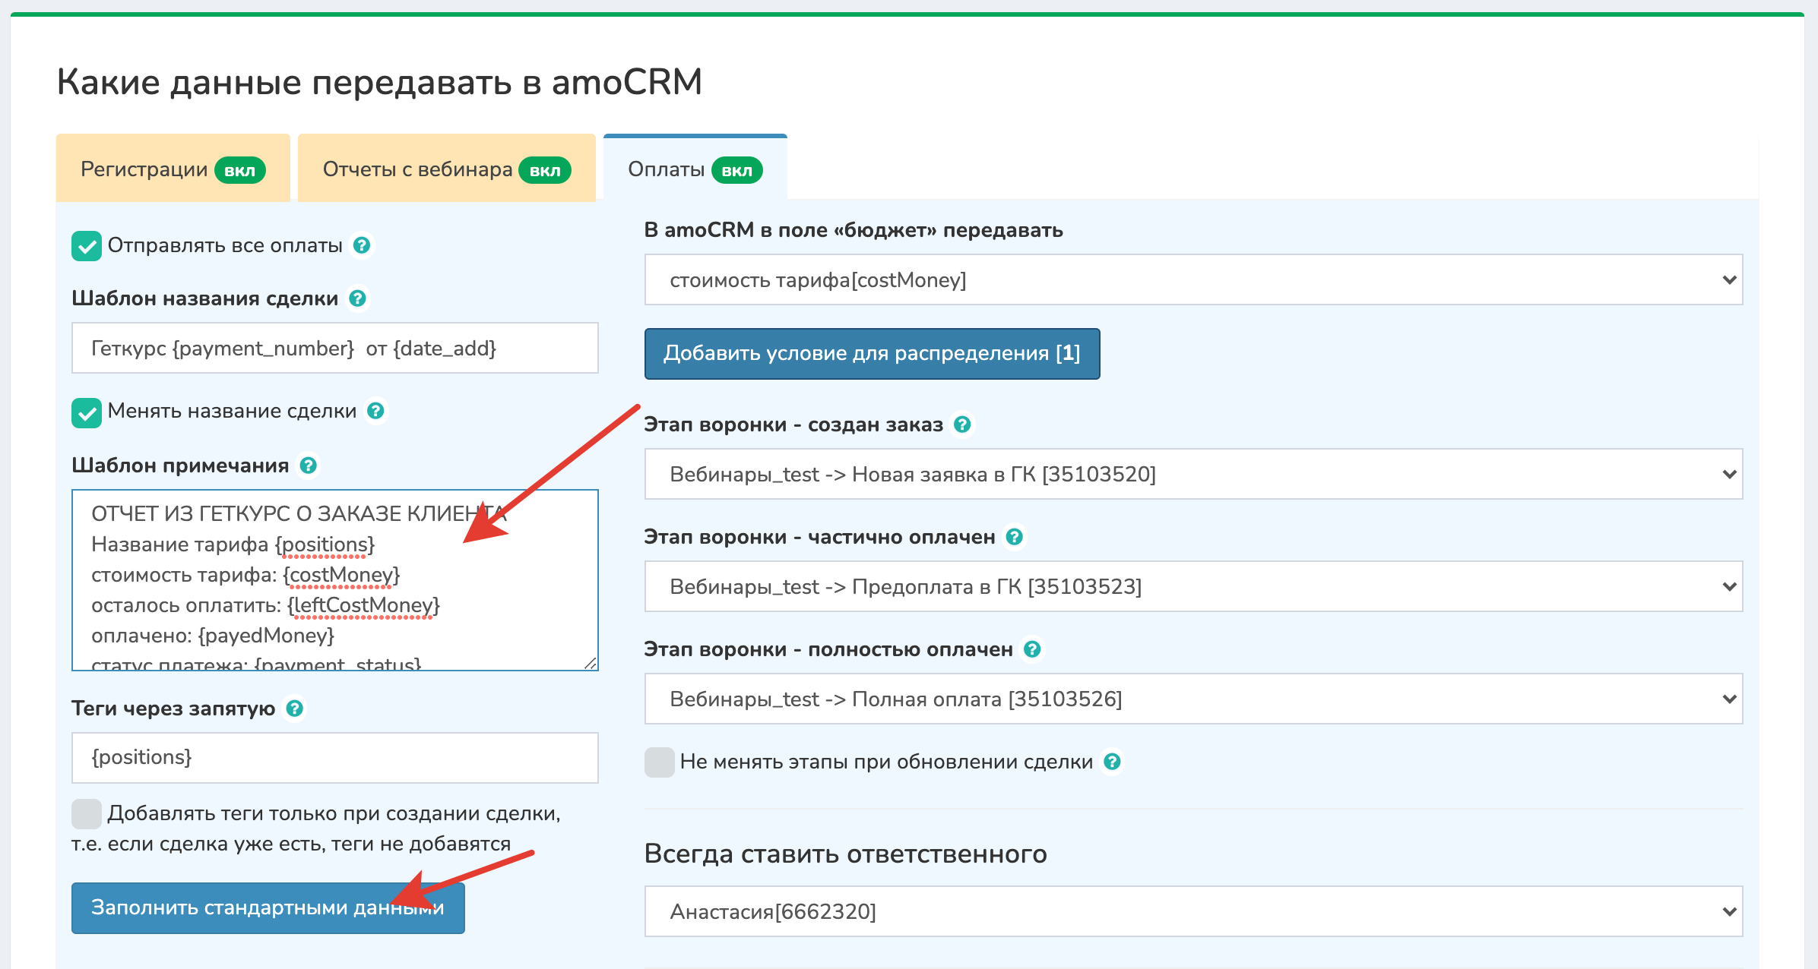Open help icon next to Шаблон названия сделки
1818x969 pixels.
[x=357, y=298]
